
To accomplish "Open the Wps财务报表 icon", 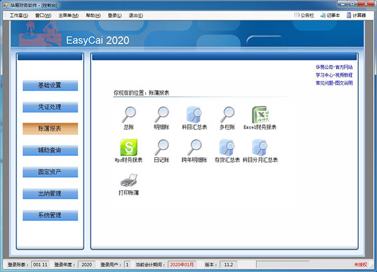I will [x=129, y=148].
